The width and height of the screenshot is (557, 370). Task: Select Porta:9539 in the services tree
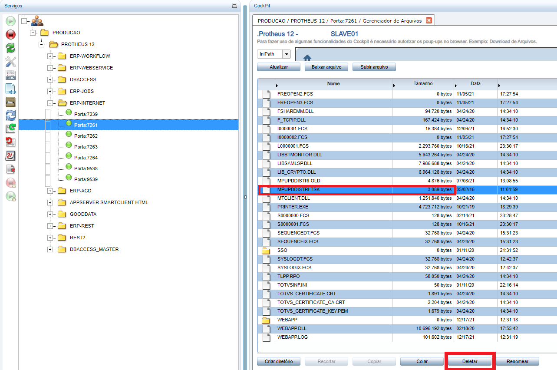pyautogui.click(x=86, y=179)
